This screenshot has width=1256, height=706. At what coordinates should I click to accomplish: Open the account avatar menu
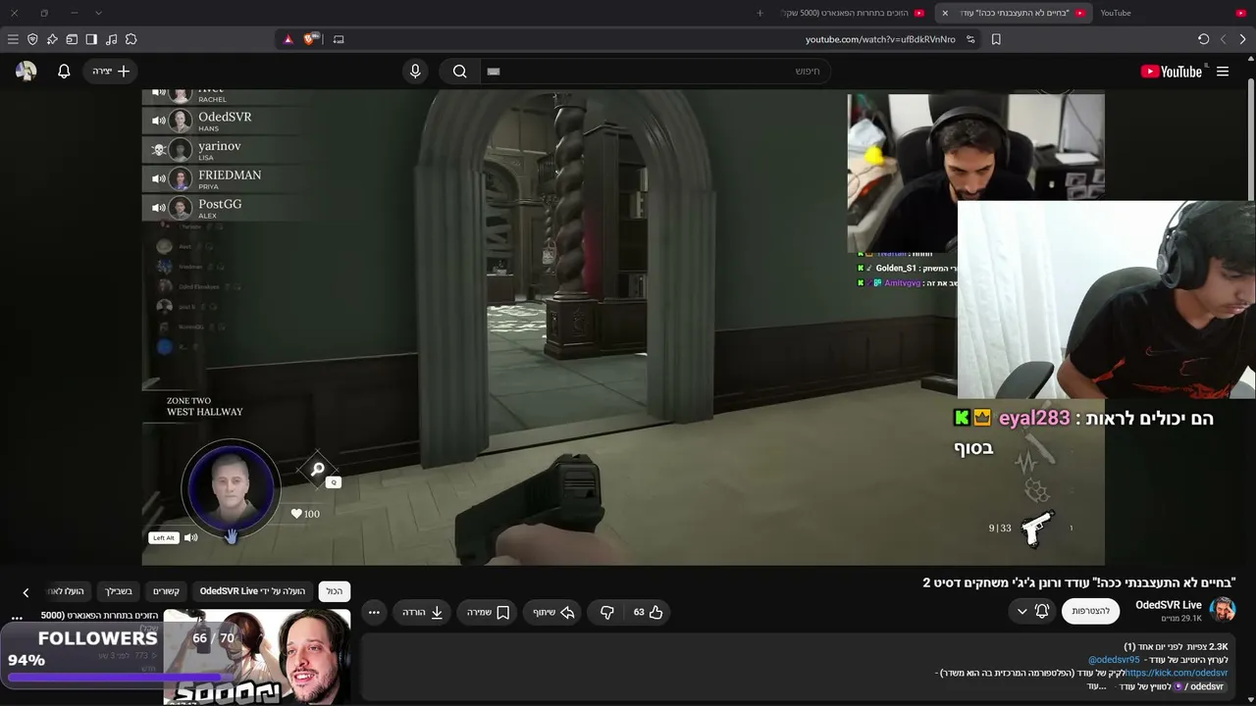tap(26, 72)
